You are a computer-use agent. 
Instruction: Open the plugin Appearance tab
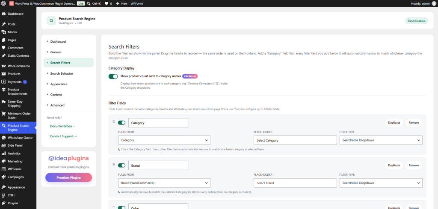coord(69,84)
